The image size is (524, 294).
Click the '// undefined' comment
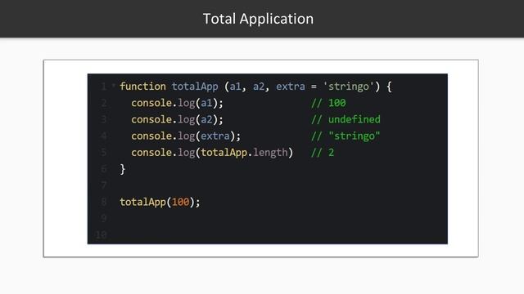point(346,119)
